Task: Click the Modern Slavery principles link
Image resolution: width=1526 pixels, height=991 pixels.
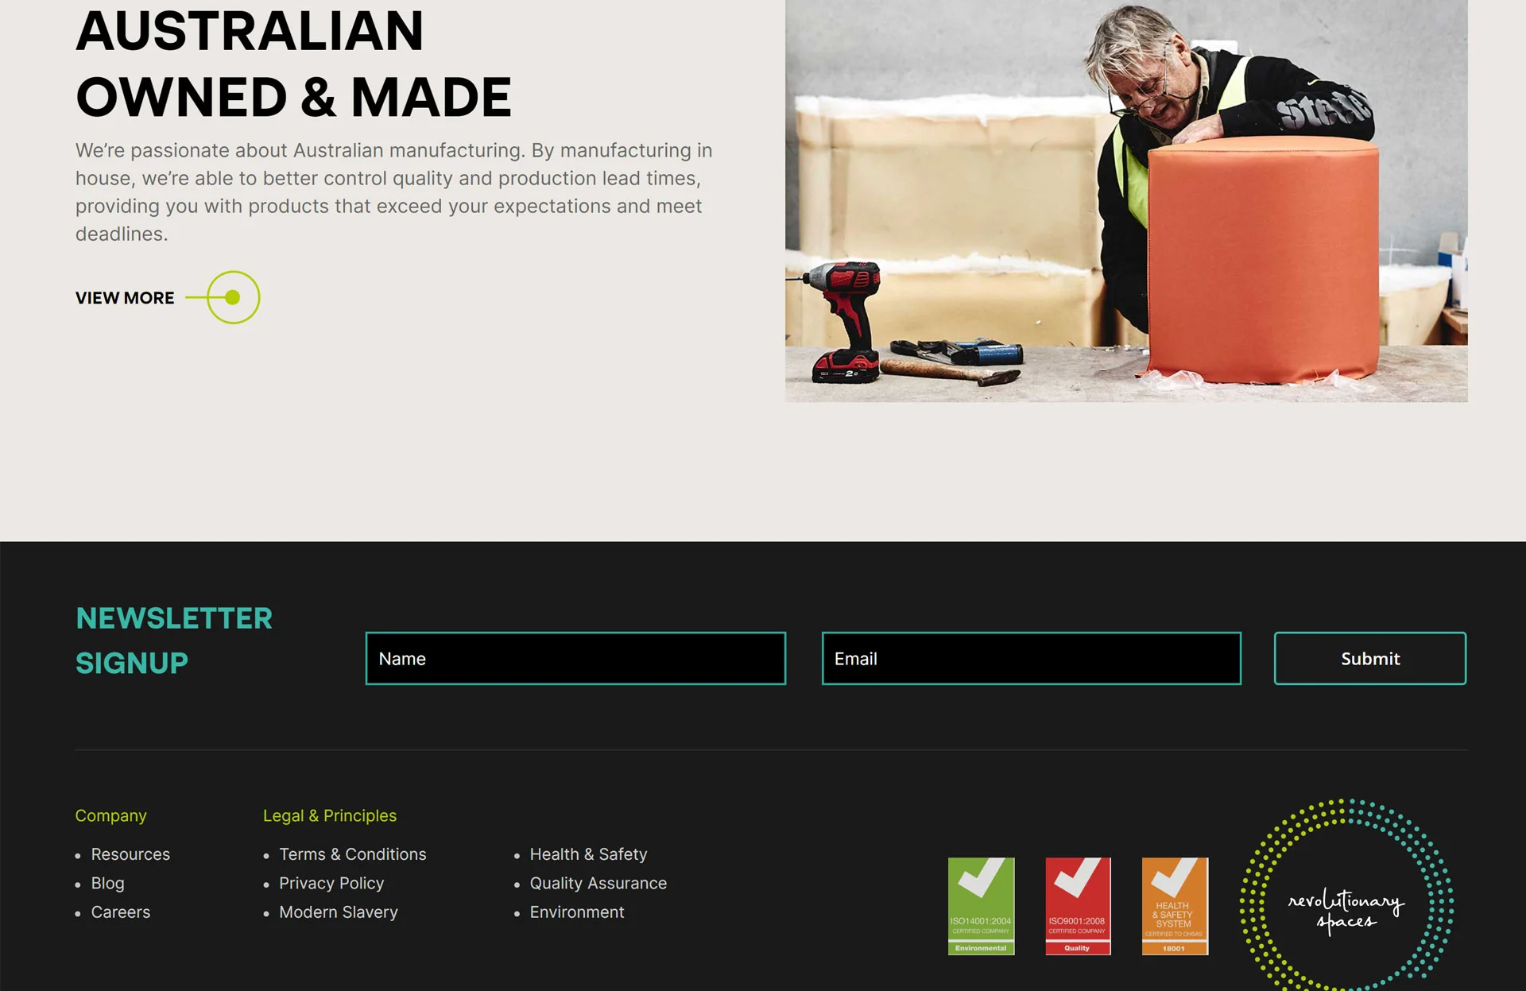Action: [x=338, y=911]
